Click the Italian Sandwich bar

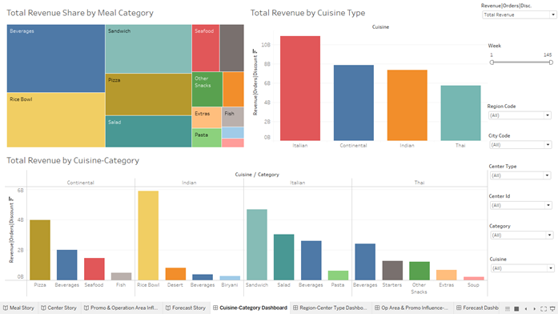pyautogui.click(x=256, y=244)
